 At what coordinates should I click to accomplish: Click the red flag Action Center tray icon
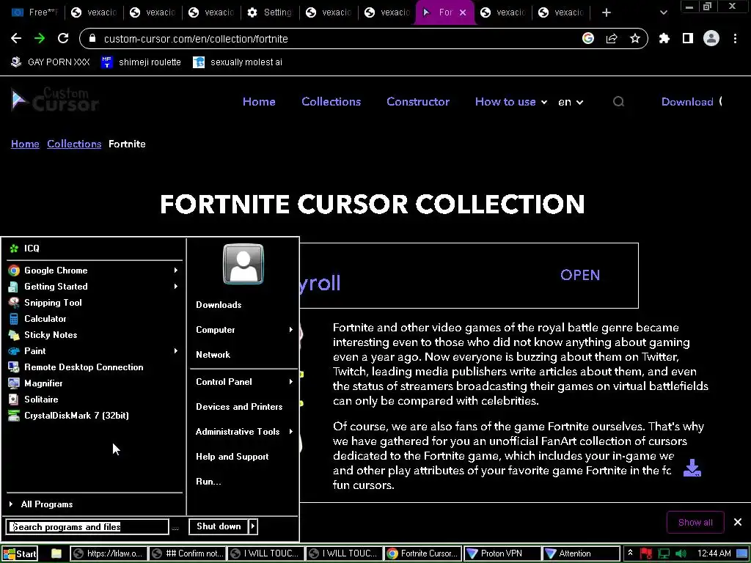point(645,553)
